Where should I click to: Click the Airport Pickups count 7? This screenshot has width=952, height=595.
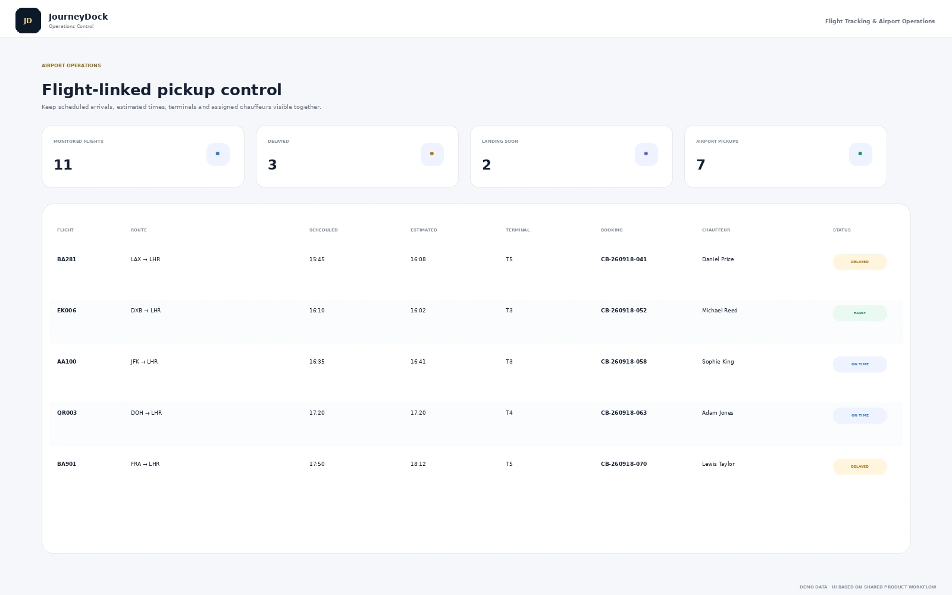click(x=701, y=165)
